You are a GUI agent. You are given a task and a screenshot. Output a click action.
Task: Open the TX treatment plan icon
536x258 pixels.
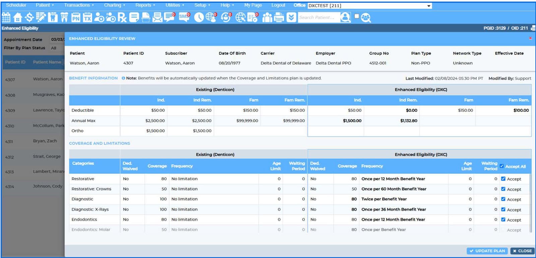pos(87,17)
